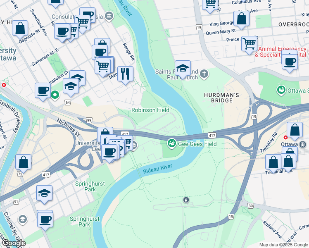The image size is (309, 248).
Task: Open the Ottawa train station icon
Action: (x=302, y=145)
